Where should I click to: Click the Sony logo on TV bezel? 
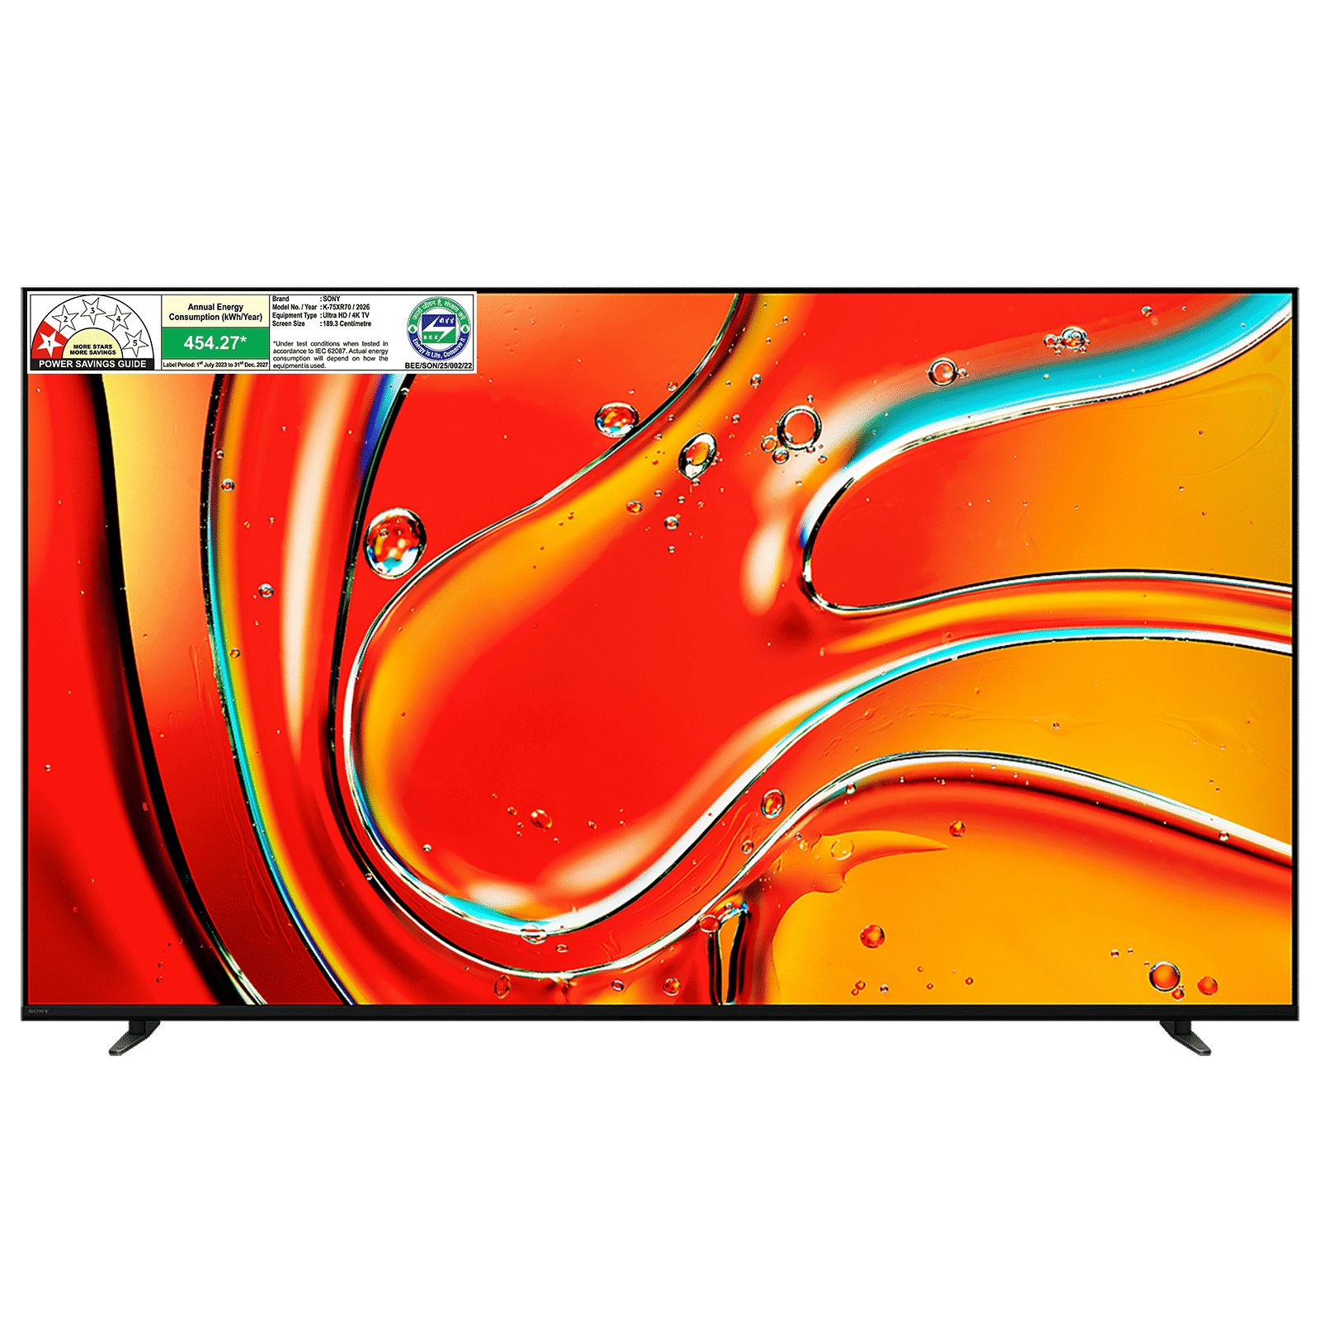[x=38, y=1011]
